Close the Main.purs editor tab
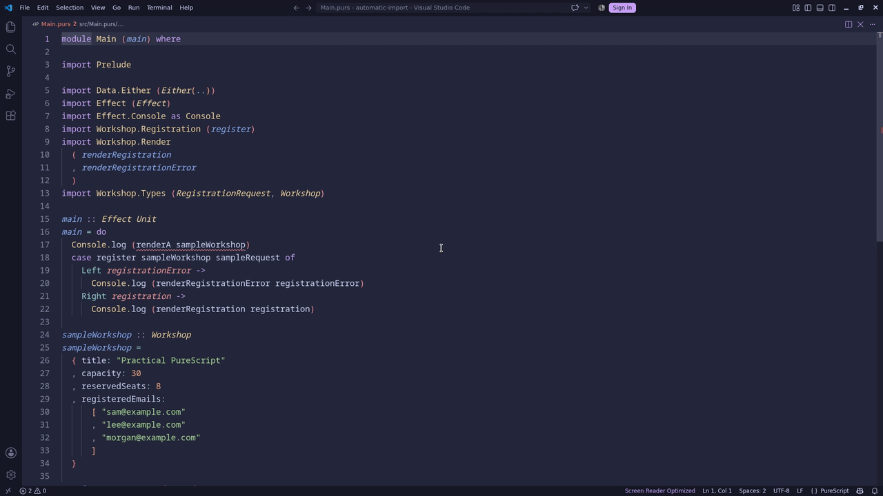 [x=860, y=24]
